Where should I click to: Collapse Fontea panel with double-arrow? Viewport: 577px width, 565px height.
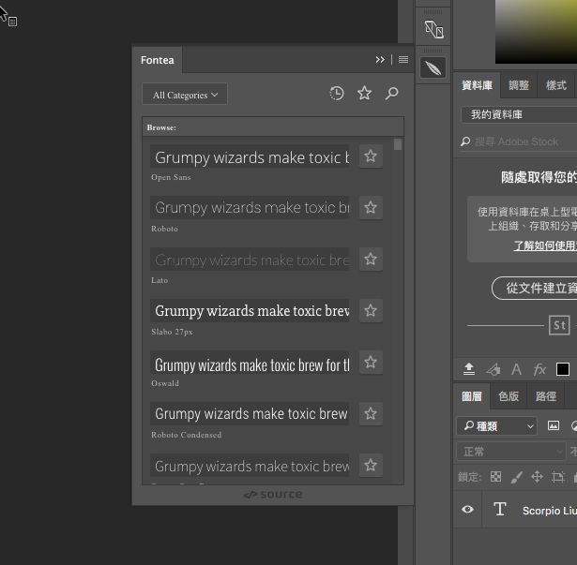point(380,60)
